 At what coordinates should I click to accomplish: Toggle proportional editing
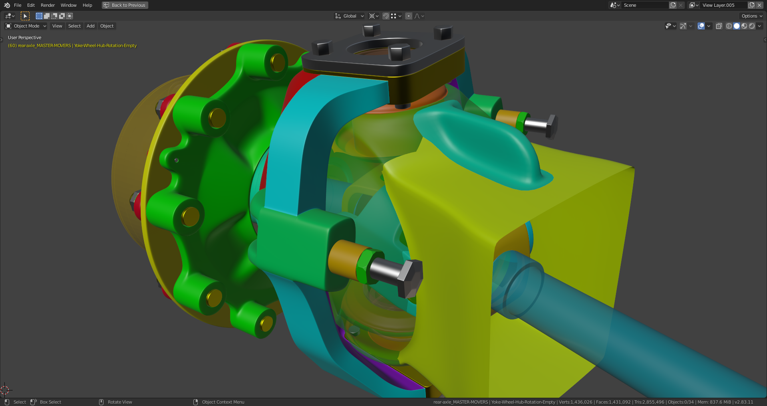(409, 16)
